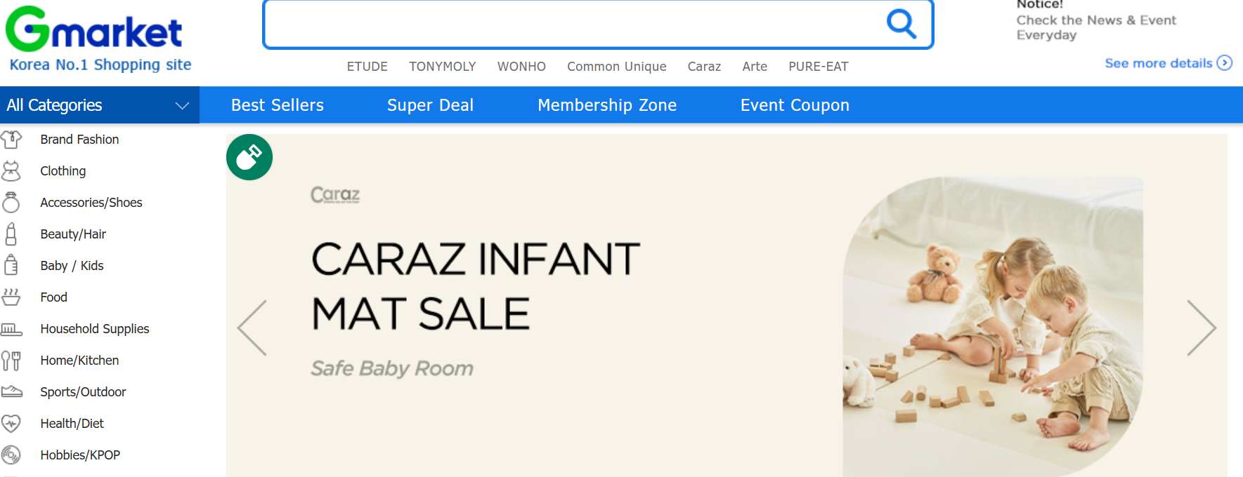
Task: Click the Health/Diet heart icon
Action: [11, 424]
